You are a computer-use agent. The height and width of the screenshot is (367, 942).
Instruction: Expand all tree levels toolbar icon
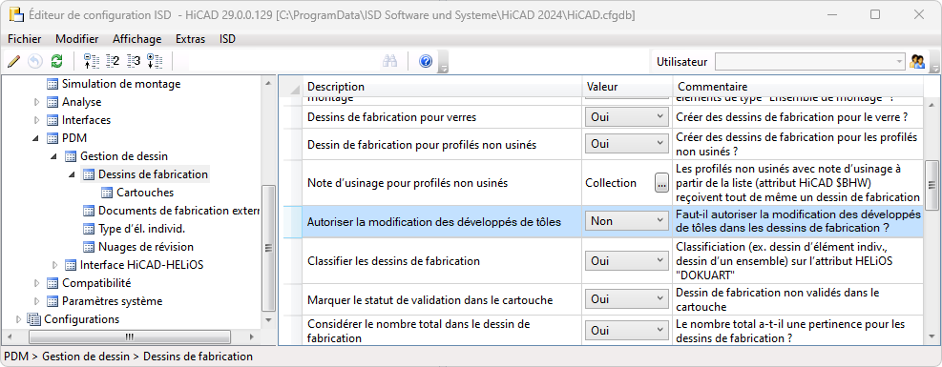click(155, 61)
